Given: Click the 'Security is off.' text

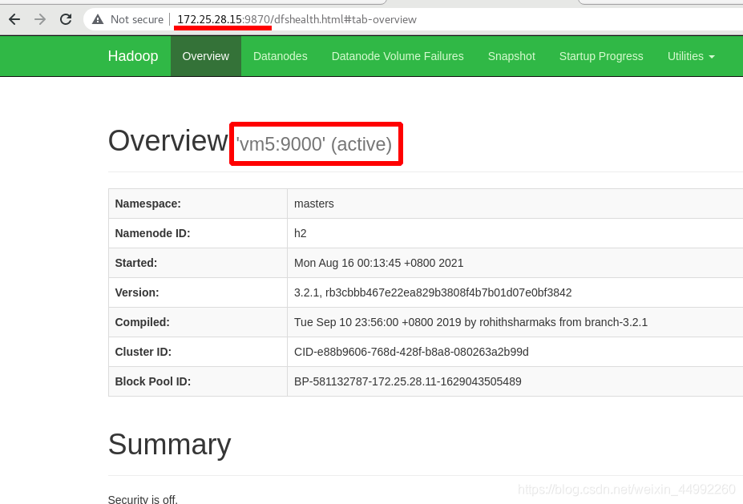Looking at the screenshot, I should pyautogui.click(x=143, y=499).
